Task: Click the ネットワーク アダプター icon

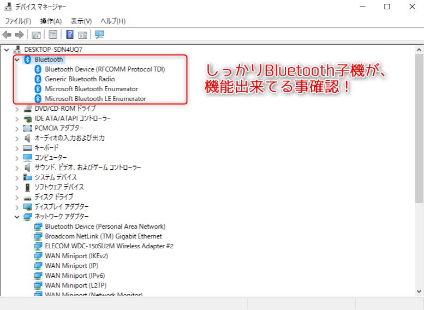Action: click(28, 217)
